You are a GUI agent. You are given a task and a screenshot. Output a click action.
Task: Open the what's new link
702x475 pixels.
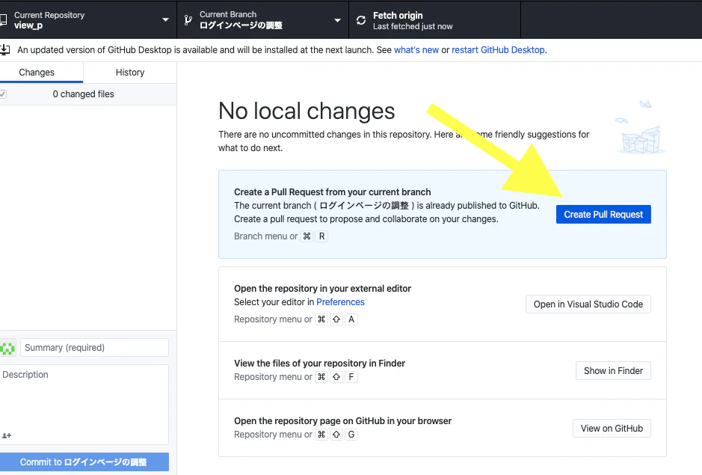416,50
